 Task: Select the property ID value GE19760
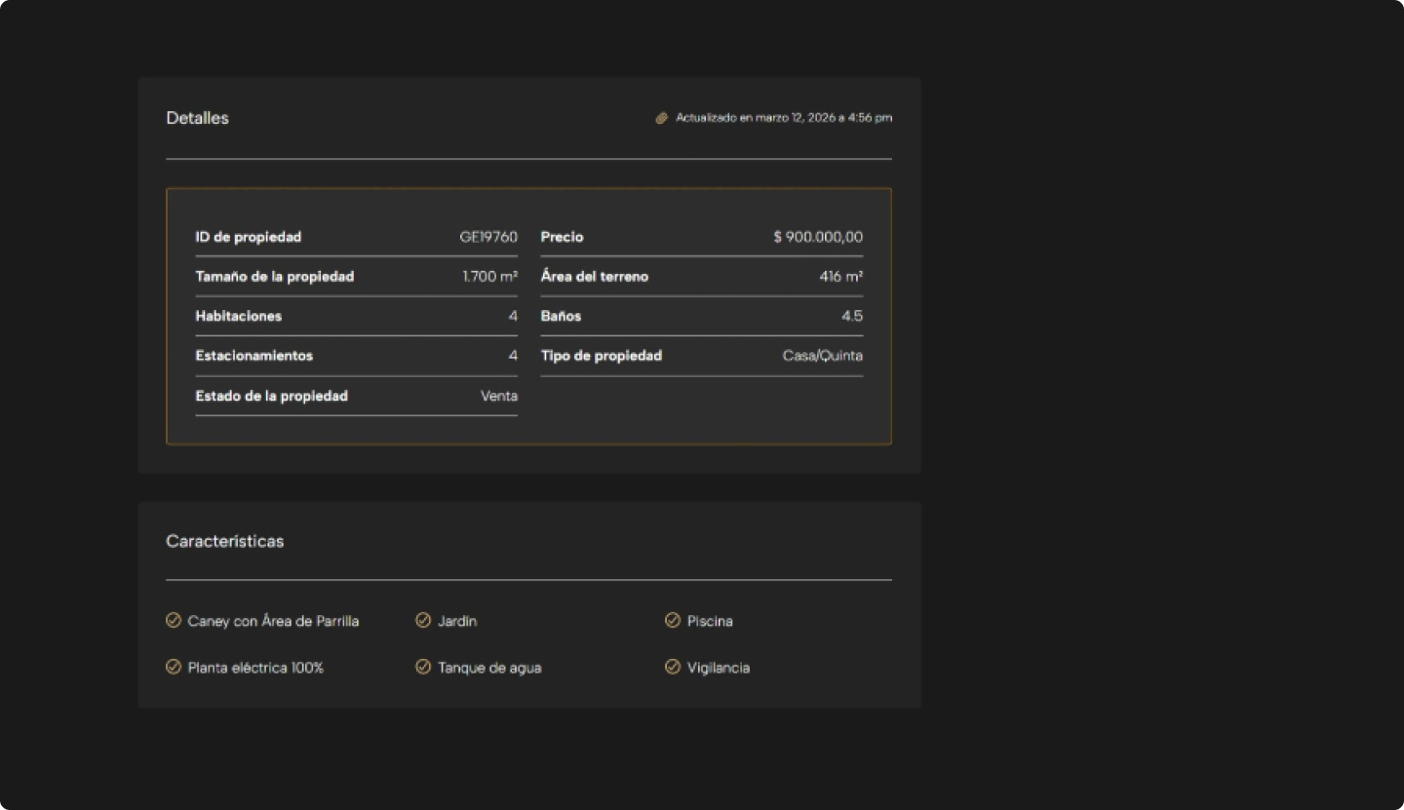(x=488, y=237)
